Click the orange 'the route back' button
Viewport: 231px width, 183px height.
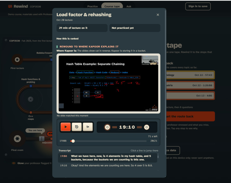tap(190, 117)
